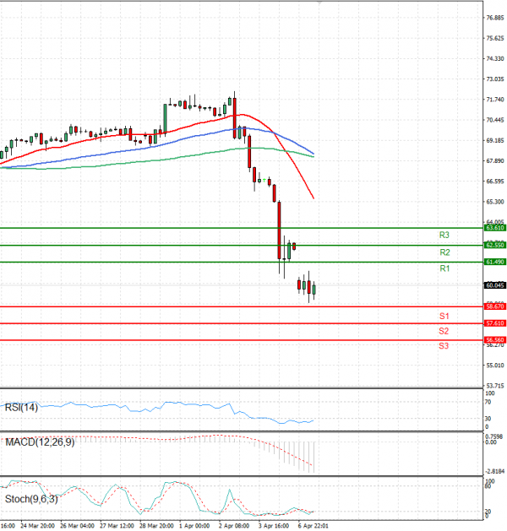This screenshot has height=531, width=507.
Task: Click the 69.185 price axis value
Action: [x=495, y=140]
